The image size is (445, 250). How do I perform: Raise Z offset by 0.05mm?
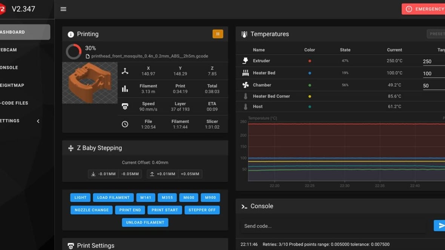[x=190, y=174]
